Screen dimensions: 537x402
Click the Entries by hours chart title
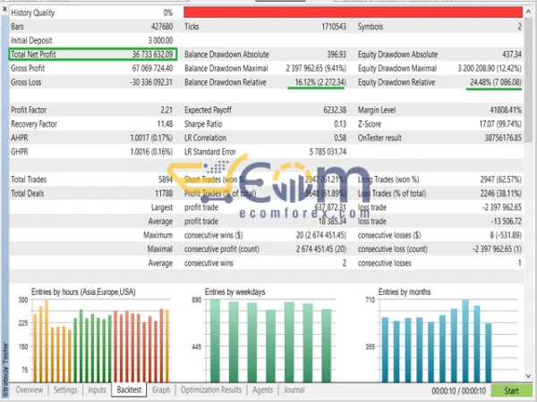[83, 292]
